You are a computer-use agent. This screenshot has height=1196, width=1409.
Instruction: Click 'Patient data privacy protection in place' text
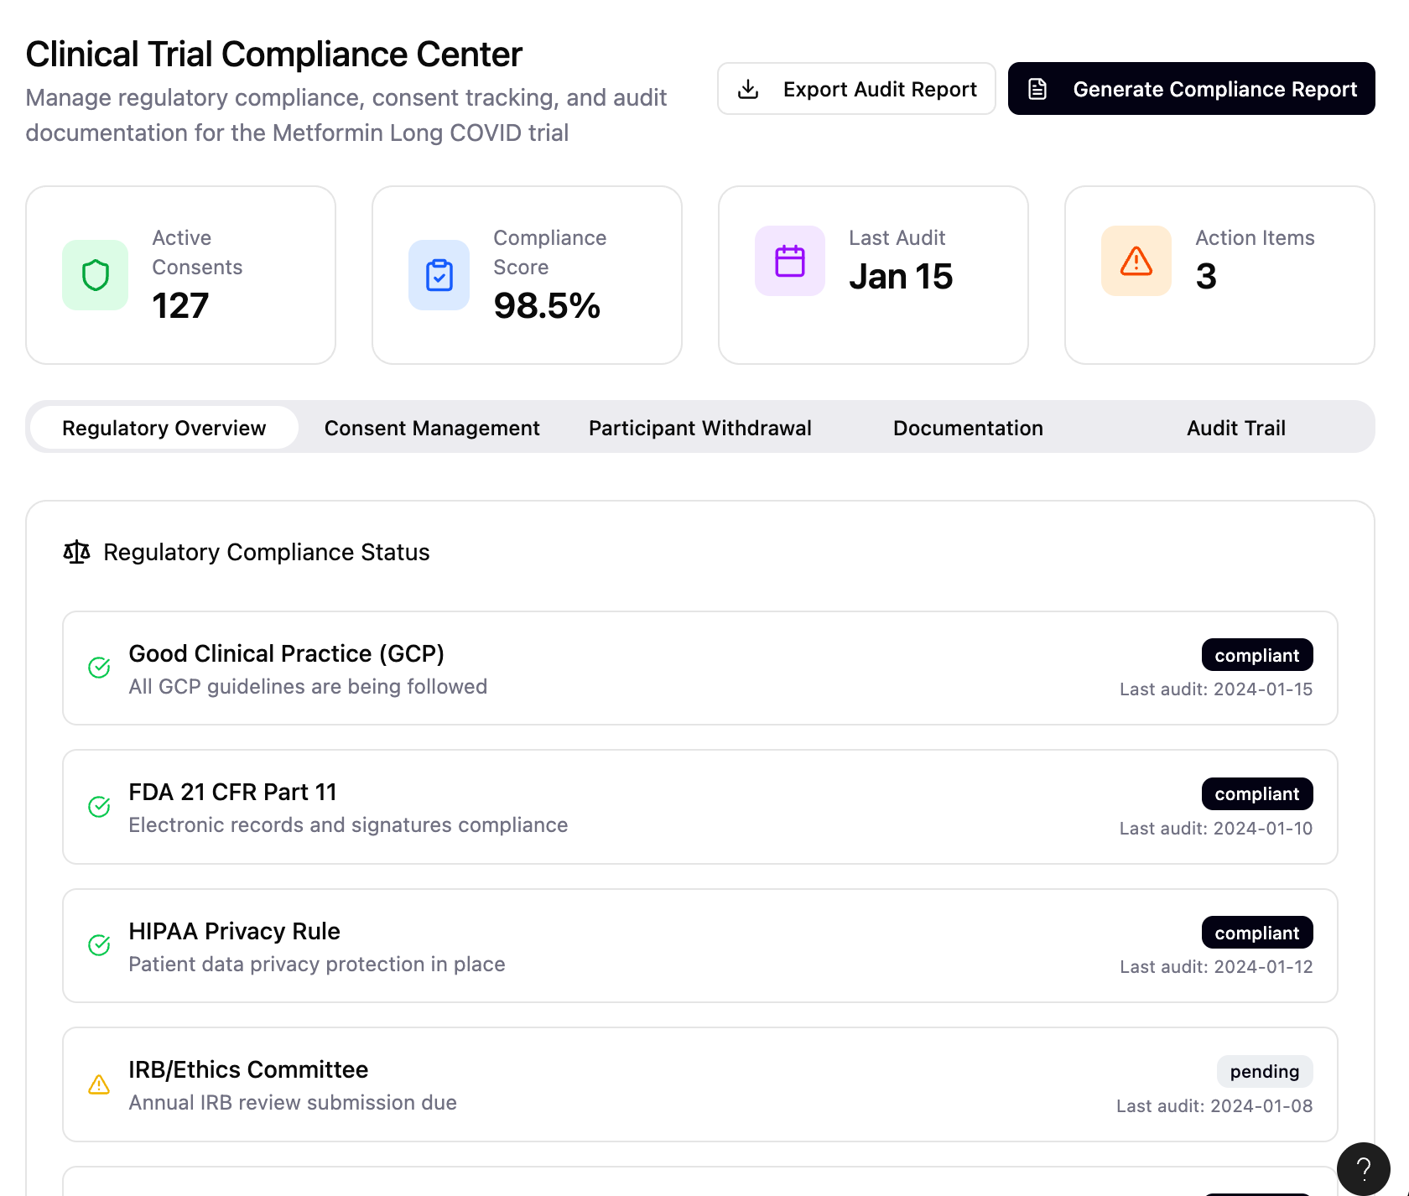(317, 964)
